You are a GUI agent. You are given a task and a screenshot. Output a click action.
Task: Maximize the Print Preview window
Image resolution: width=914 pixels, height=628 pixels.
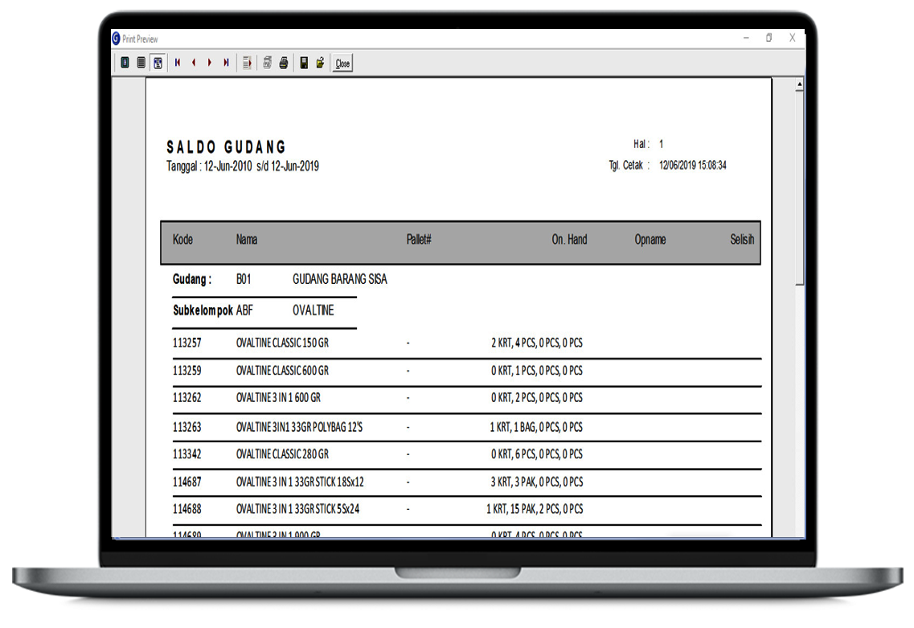[x=768, y=38]
